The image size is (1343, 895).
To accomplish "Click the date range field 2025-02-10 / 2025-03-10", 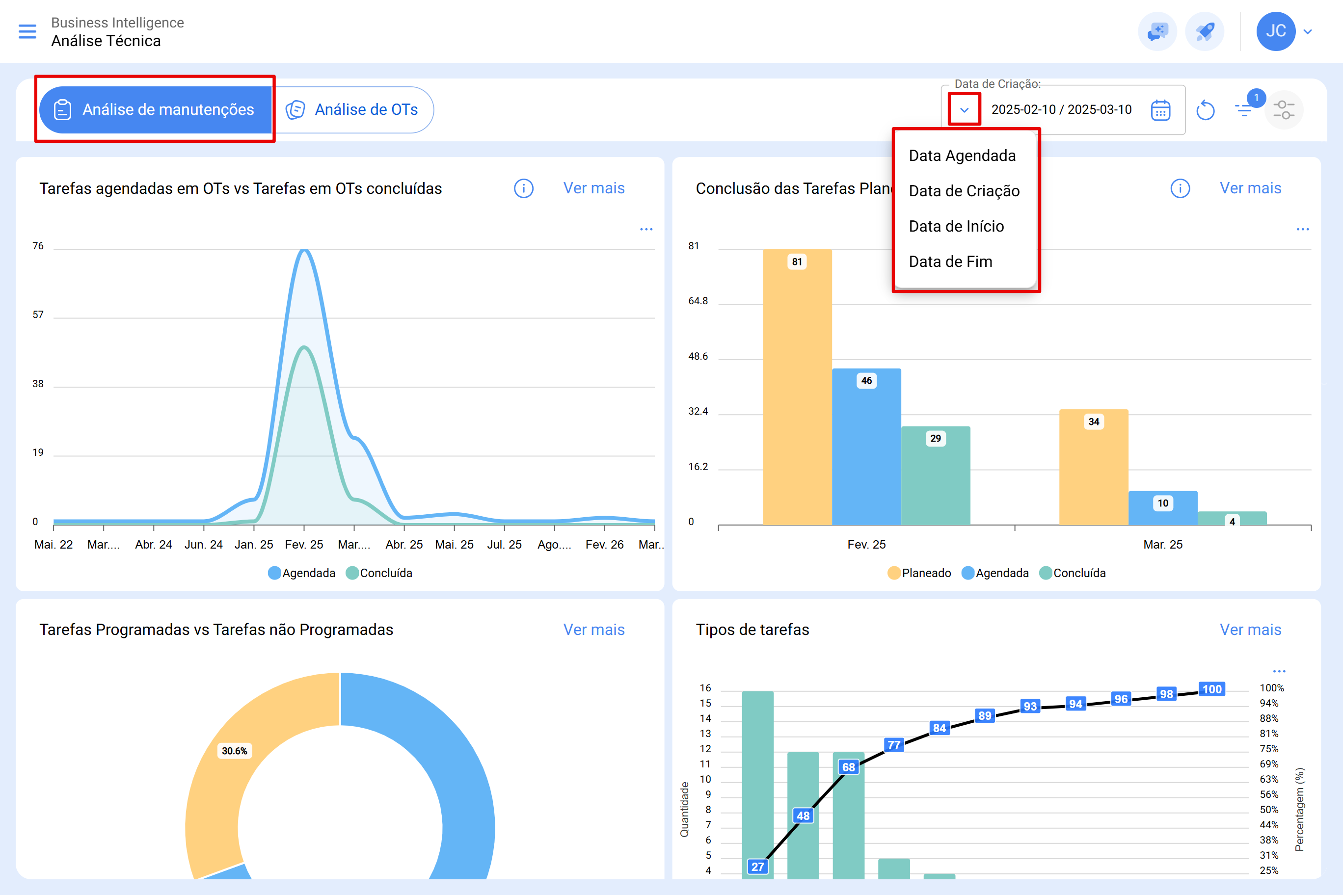I will click(x=1061, y=109).
